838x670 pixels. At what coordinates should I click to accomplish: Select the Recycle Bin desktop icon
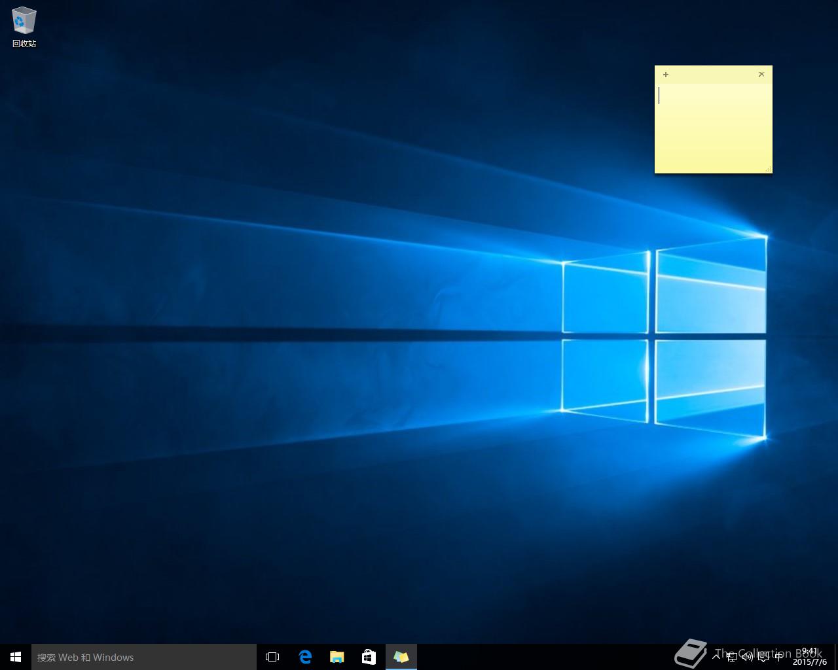pos(24,27)
